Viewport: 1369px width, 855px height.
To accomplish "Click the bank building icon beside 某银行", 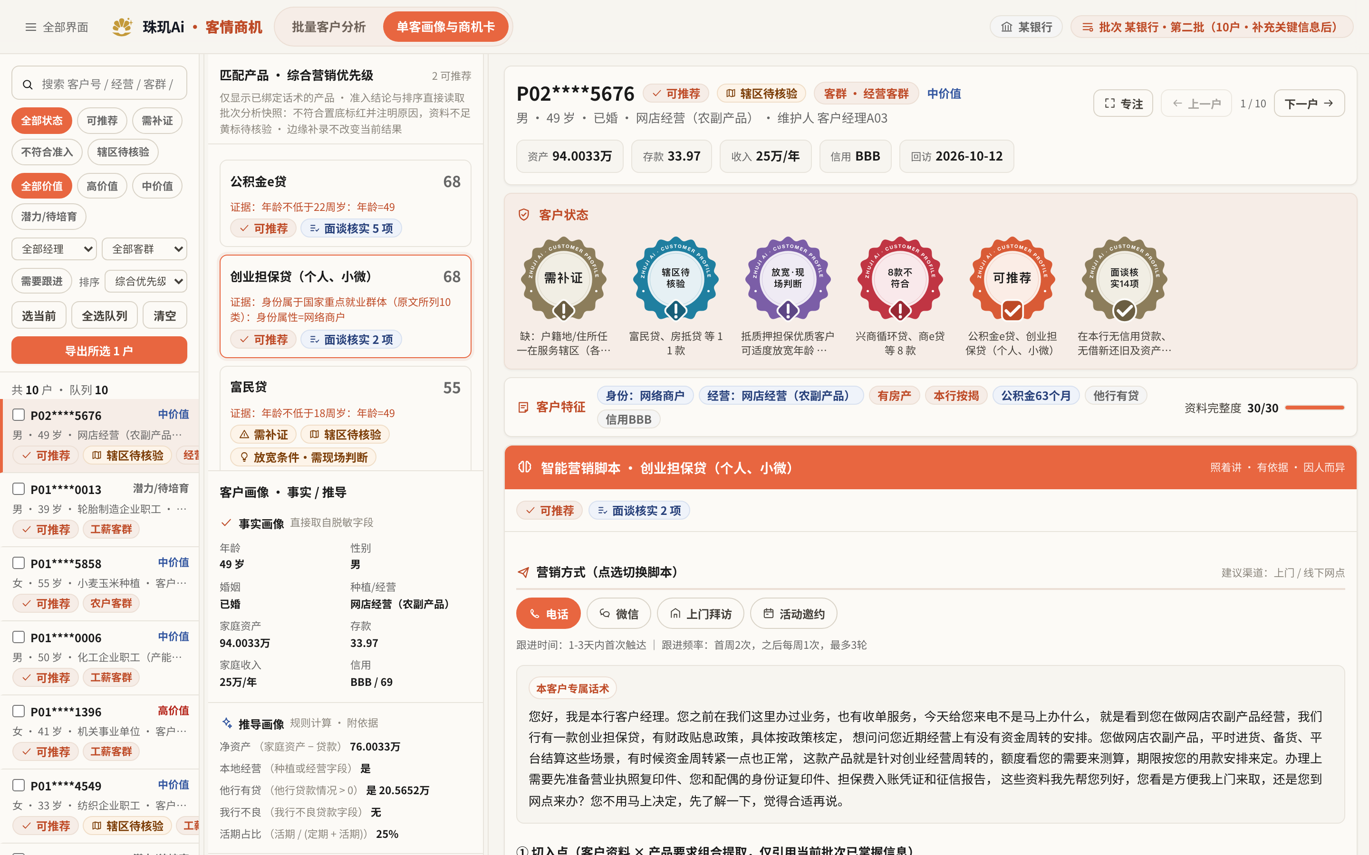I will coord(1006,27).
